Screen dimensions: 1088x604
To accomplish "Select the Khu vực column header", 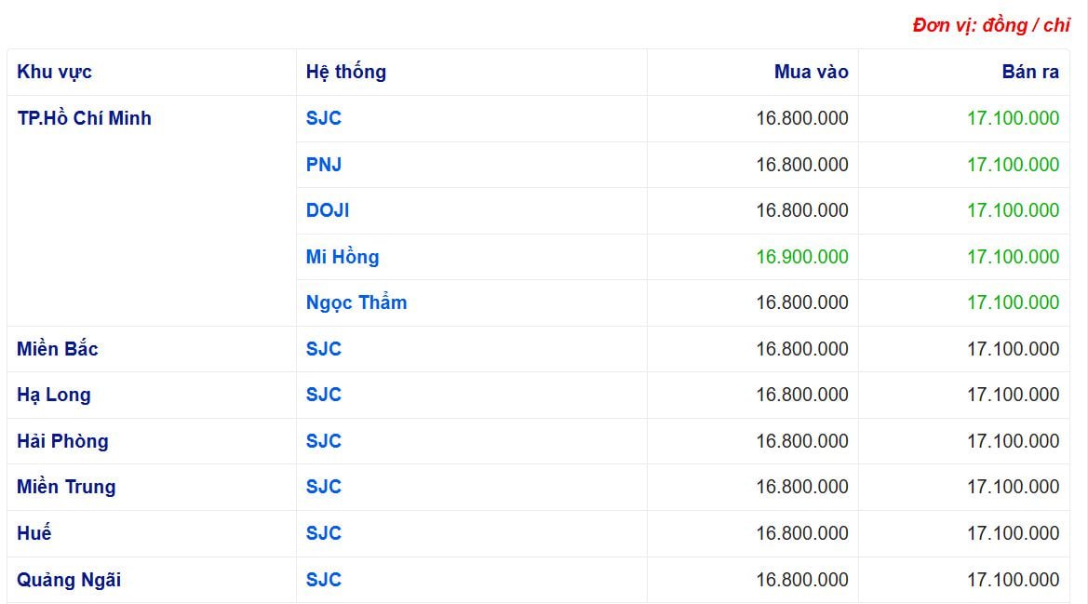I will tap(54, 72).
